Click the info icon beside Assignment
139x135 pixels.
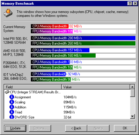12,97
